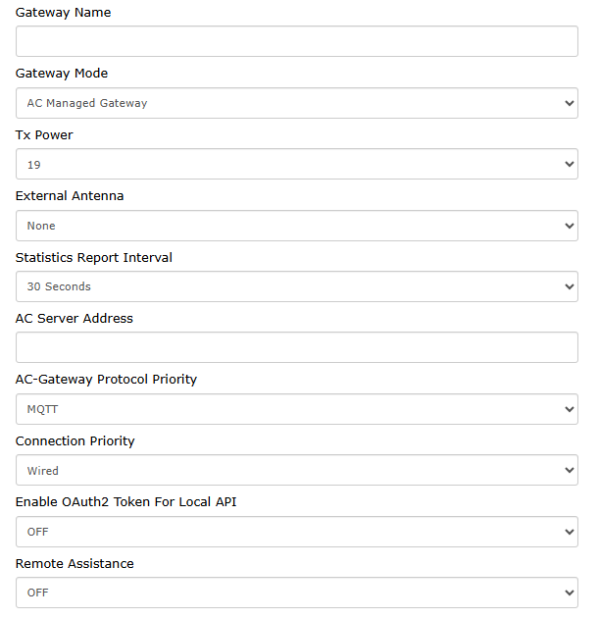Click the Gateway Name text field

coord(297,41)
